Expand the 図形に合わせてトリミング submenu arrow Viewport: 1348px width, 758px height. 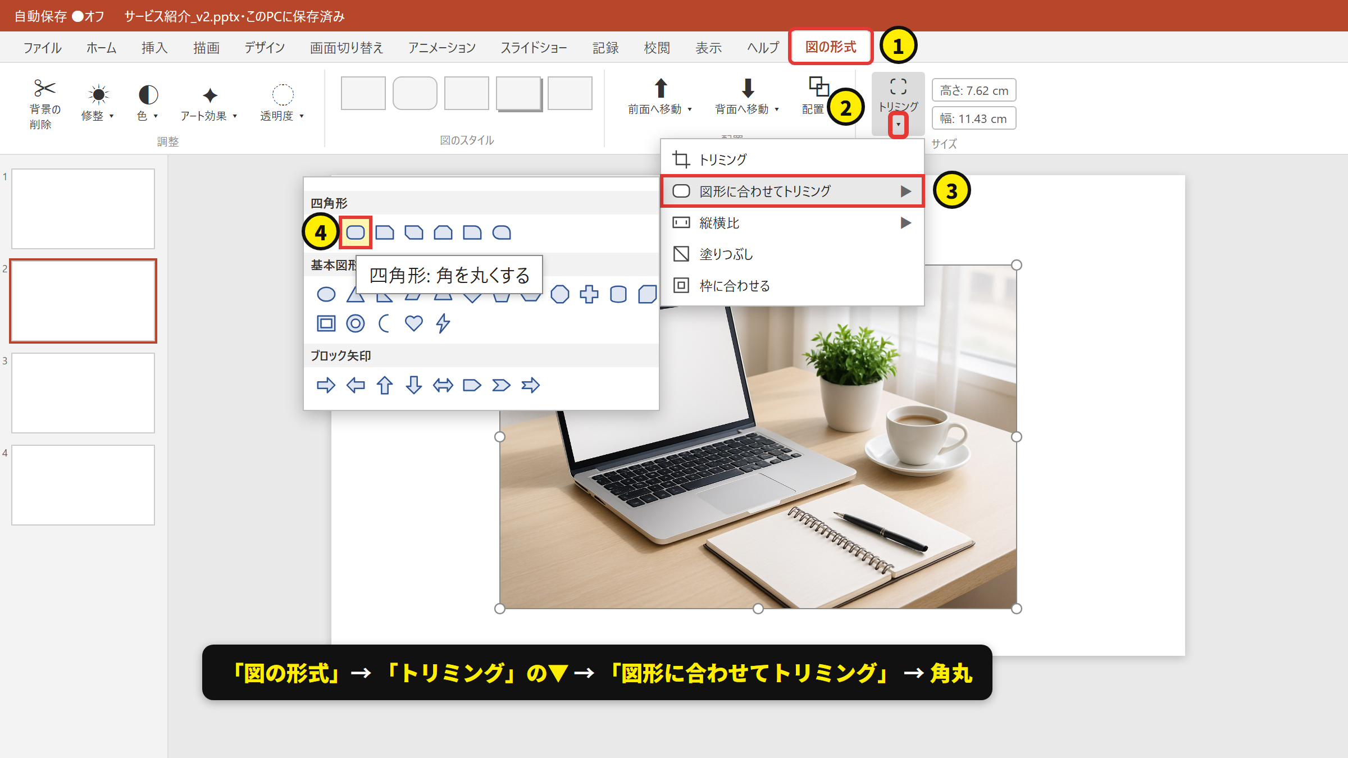point(906,191)
